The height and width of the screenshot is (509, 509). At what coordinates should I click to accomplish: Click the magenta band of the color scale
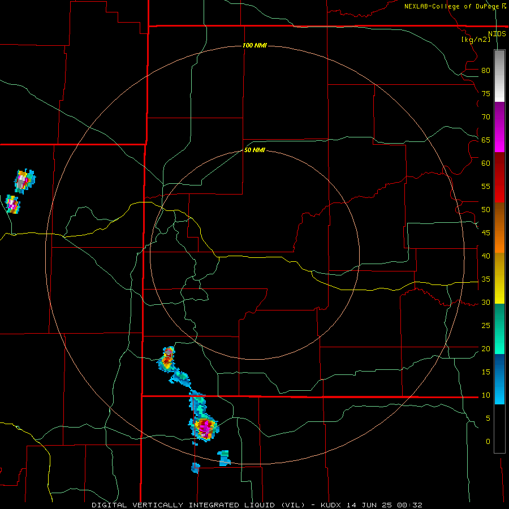click(499, 127)
